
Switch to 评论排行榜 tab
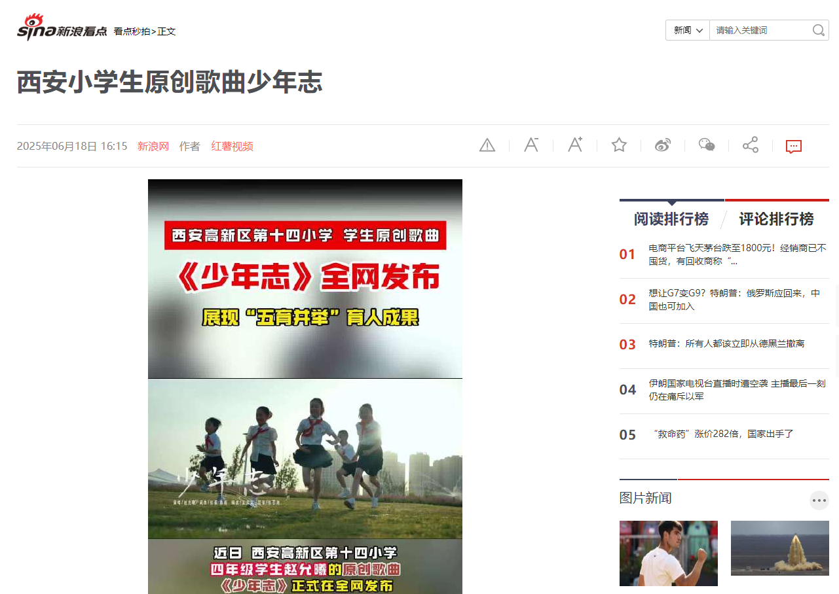tap(776, 219)
